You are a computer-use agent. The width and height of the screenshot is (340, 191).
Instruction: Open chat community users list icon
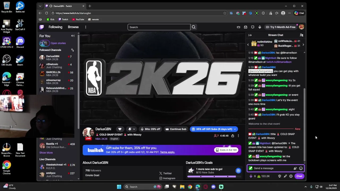click(301, 35)
